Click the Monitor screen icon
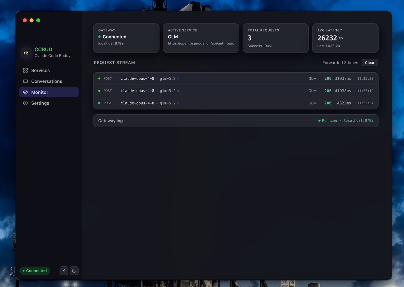 coord(25,92)
